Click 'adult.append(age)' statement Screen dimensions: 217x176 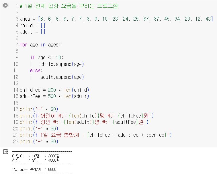tap(62, 77)
